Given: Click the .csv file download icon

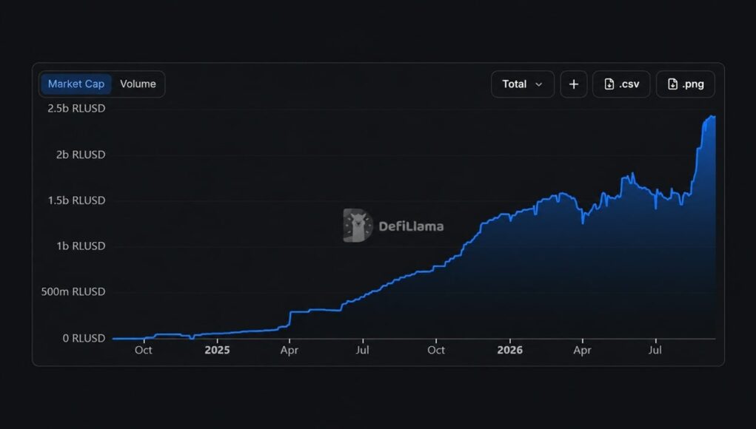Looking at the screenshot, I should pyautogui.click(x=609, y=84).
